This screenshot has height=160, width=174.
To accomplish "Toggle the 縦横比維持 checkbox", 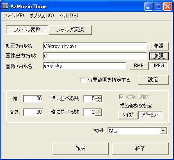I will pos(121,97).
